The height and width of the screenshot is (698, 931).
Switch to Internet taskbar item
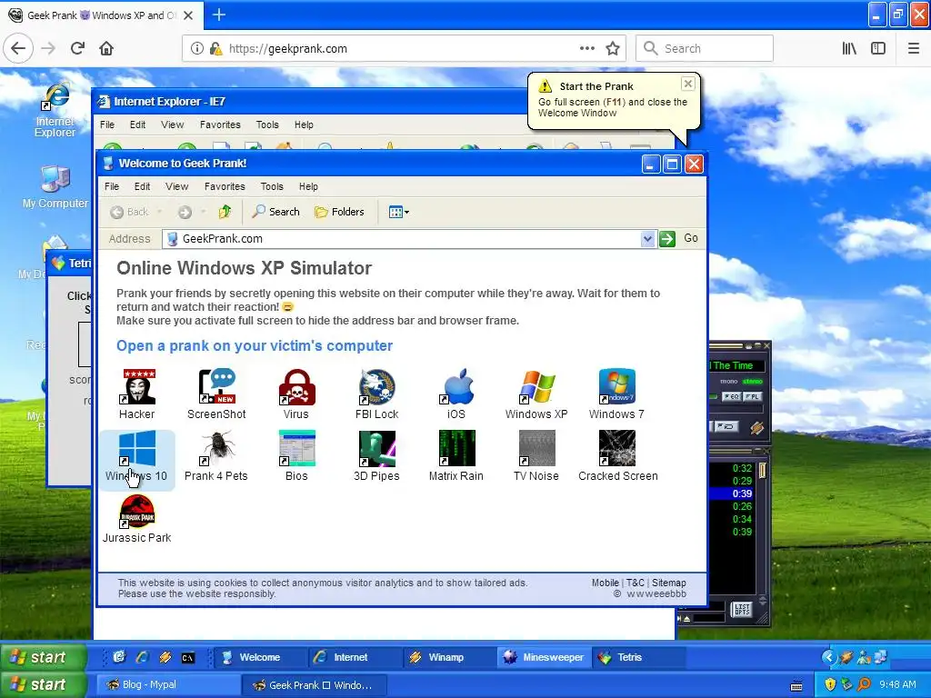point(355,657)
